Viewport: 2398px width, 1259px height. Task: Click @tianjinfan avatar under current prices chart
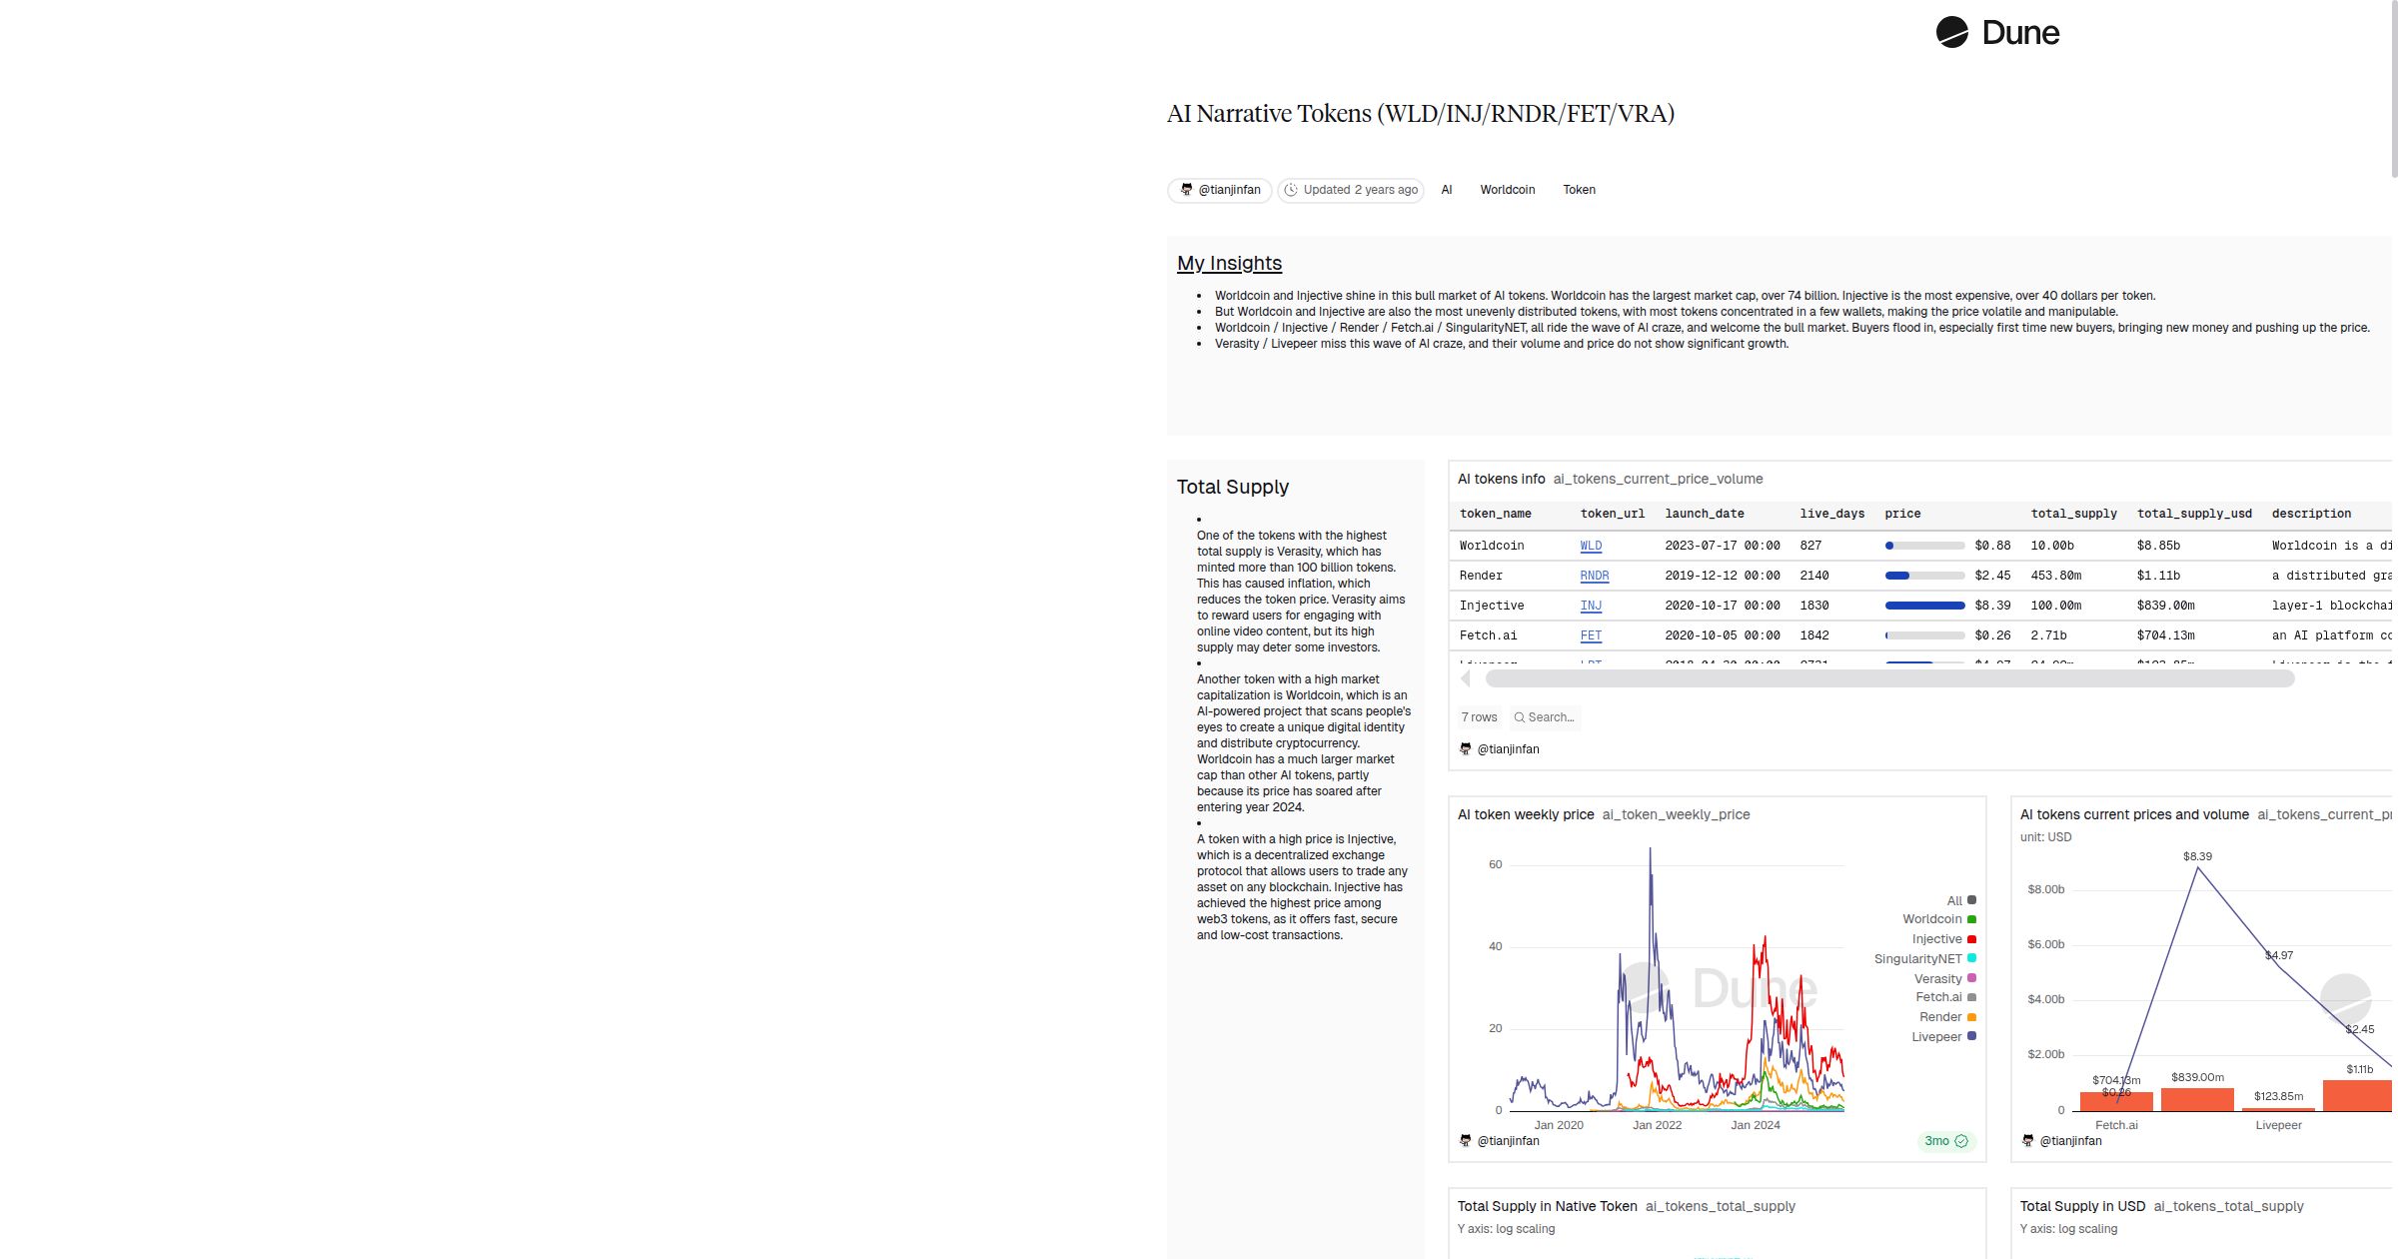coord(2028,1140)
